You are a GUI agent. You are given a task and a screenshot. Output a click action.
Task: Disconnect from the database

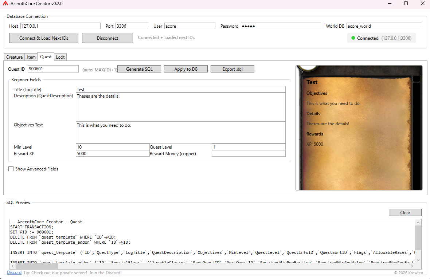point(107,38)
